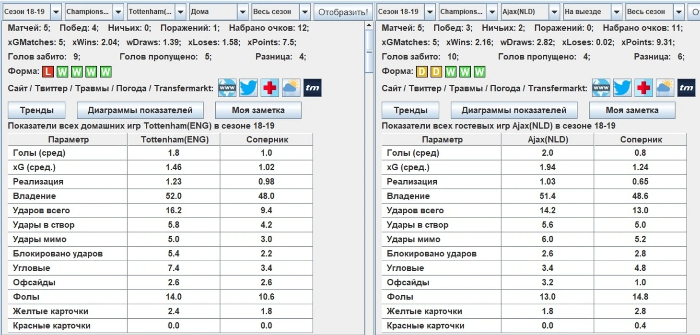Open Ajax weather cloud icon

(665, 88)
